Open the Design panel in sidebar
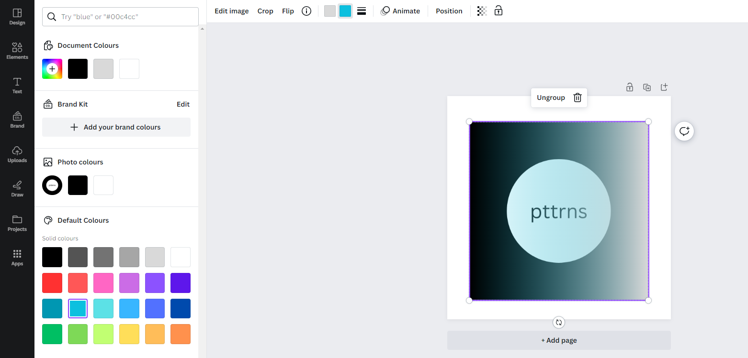Viewport: 748px width, 358px height. pos(17,16)
